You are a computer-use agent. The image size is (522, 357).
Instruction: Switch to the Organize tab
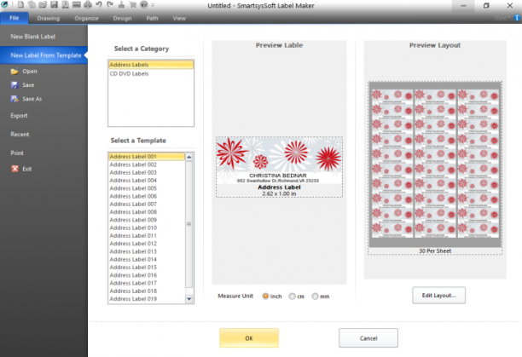point(86,18)
